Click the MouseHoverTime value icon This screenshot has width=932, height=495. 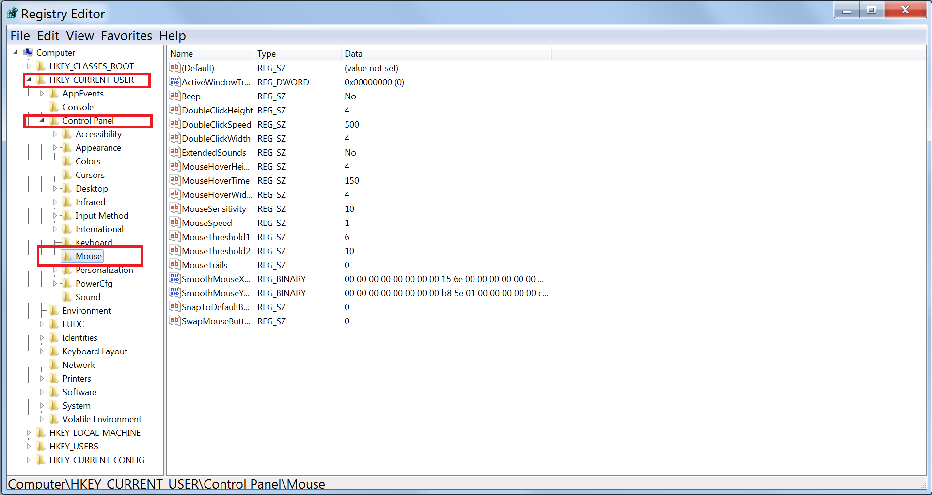pos(175,180)
